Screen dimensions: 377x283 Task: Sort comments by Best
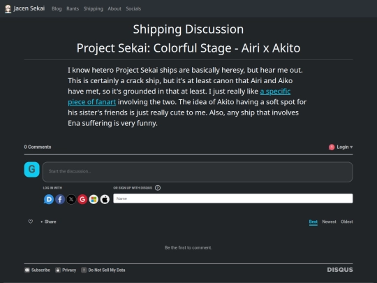[x=313, y=222]
